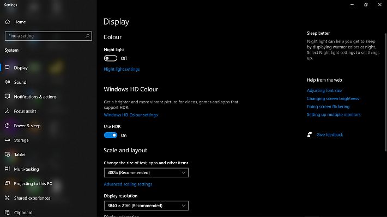Open Projecting to this PC

[33, 184]
